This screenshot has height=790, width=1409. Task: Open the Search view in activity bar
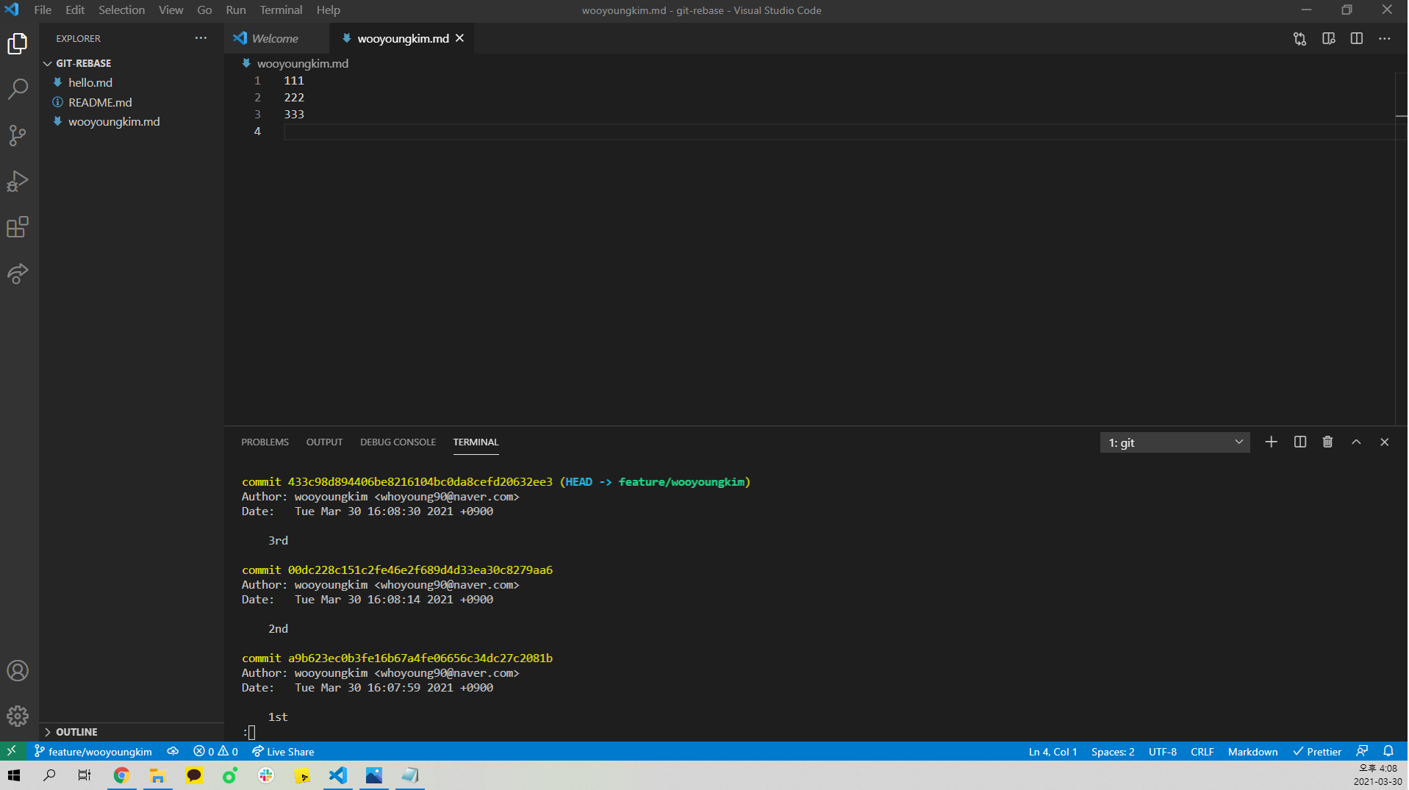click(18, 90)
